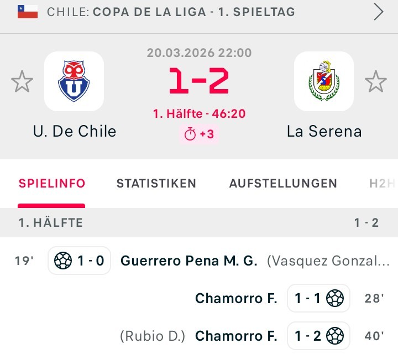Tap the 1-1 goal ball icon
The image size is (398, 359).
[335, 299]
